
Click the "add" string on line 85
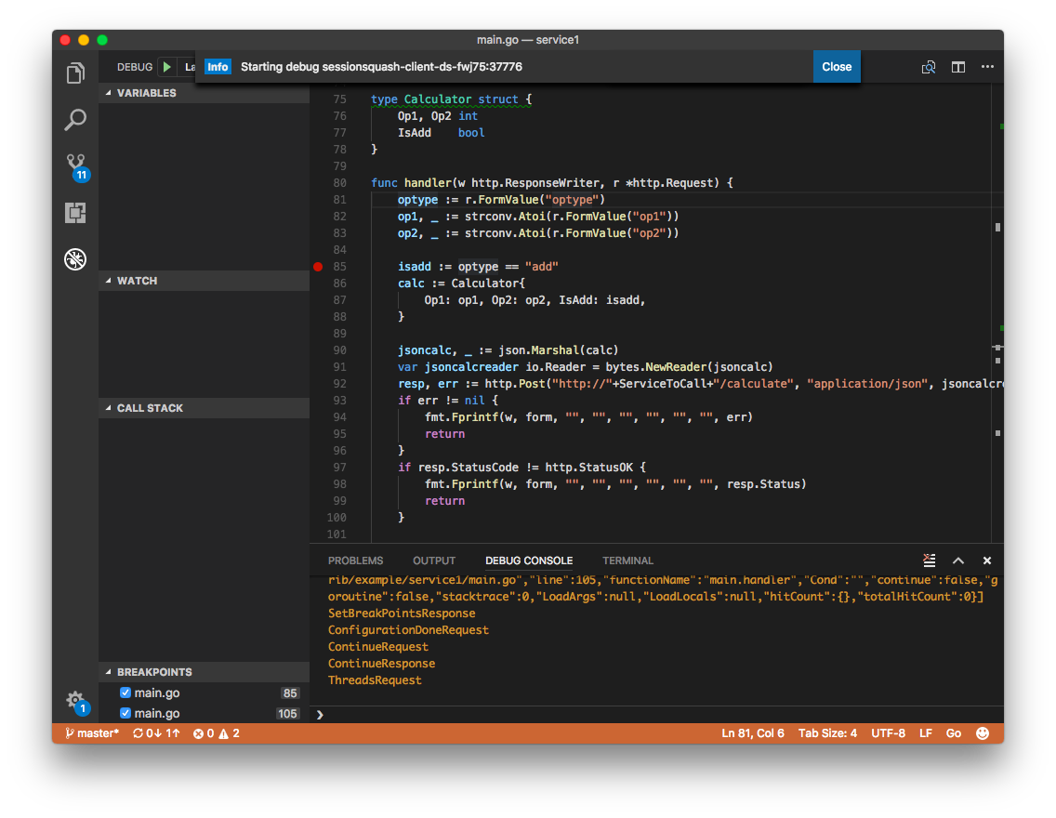(x=541, y=267)
